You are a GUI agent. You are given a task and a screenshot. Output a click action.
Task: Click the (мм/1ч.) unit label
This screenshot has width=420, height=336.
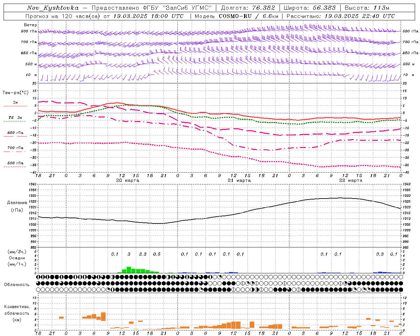(17, 264)
